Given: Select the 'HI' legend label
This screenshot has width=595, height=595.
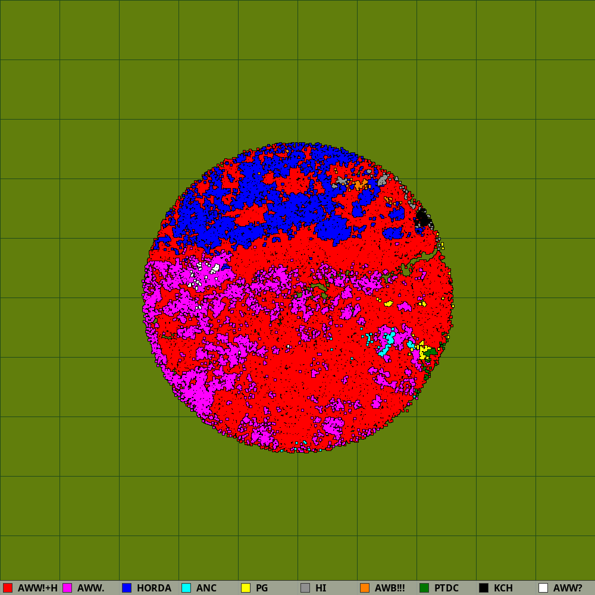Looking at the screenshot, I should click(321, 588).
